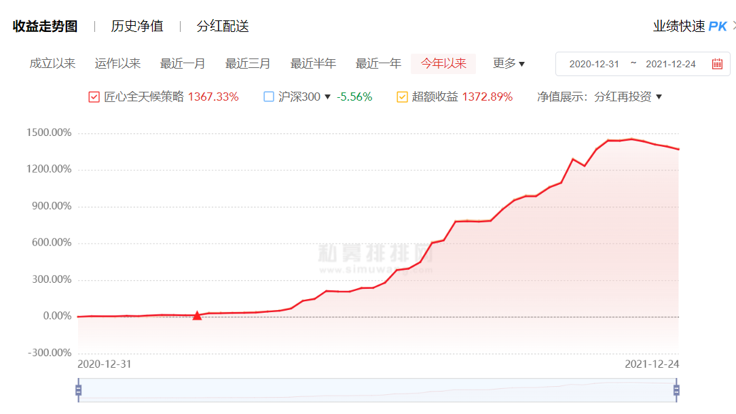Expand the 更多 time range dropdown
The image size is (736, 414).
click(509, 64)
